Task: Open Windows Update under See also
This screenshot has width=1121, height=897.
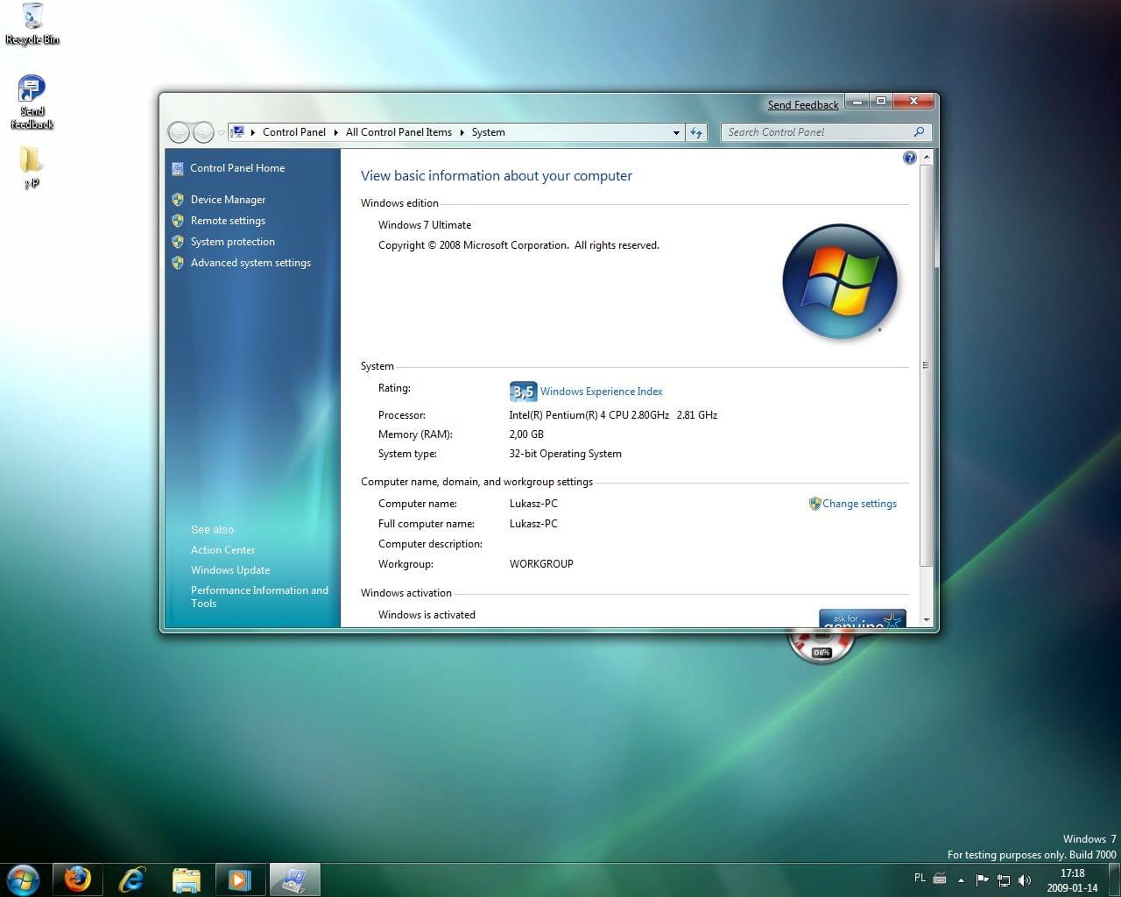Action: coord(230,570)
